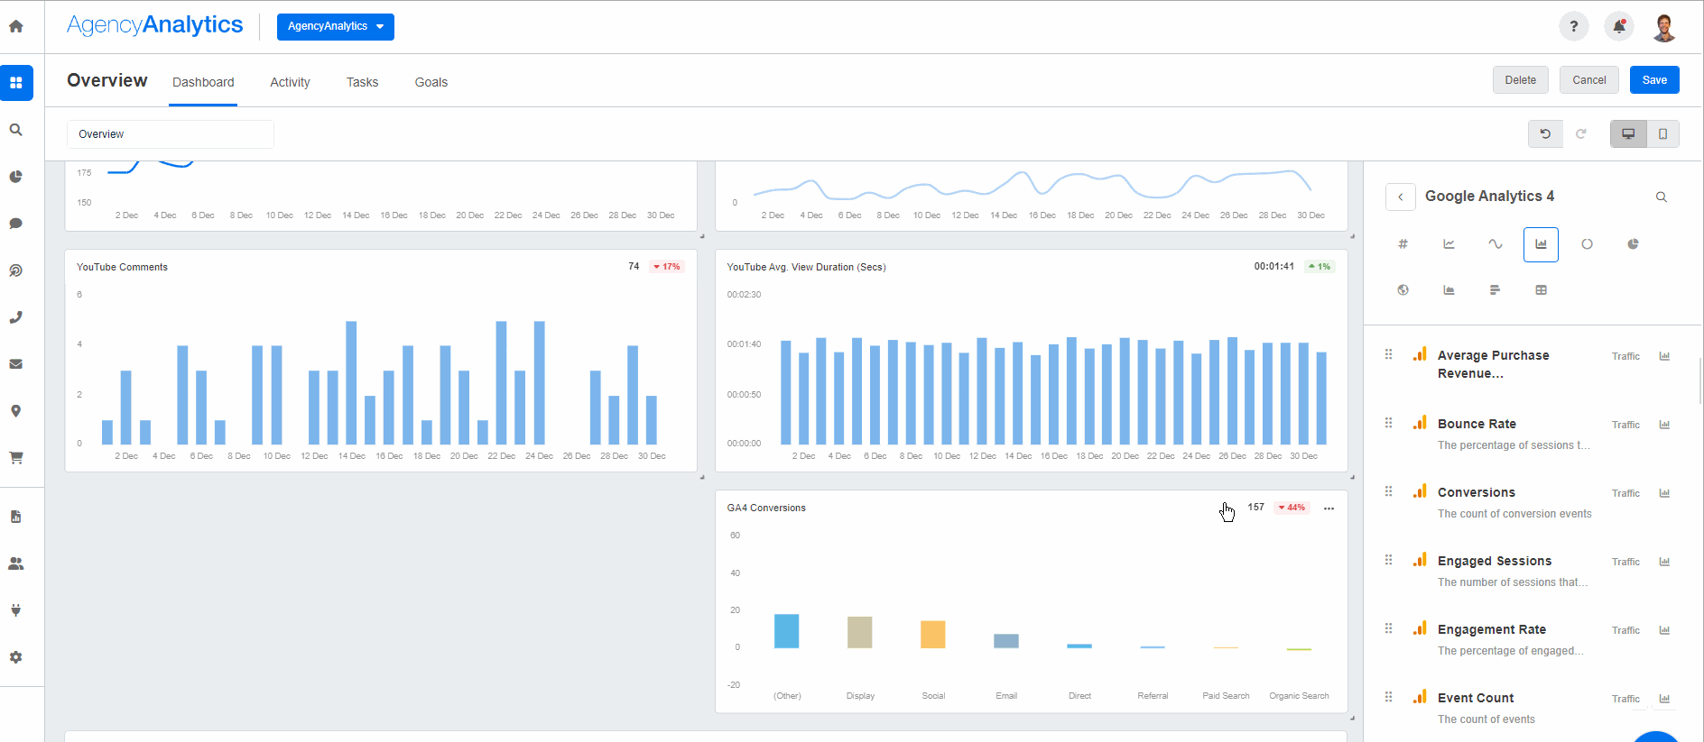
Task: Open the integrations plug sidebar icon
Action: point(16,610)
